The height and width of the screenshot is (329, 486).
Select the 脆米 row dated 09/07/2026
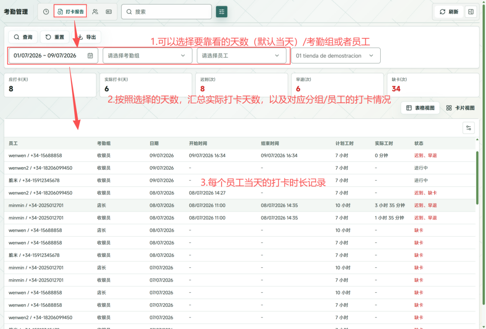(x=240, y=180)
